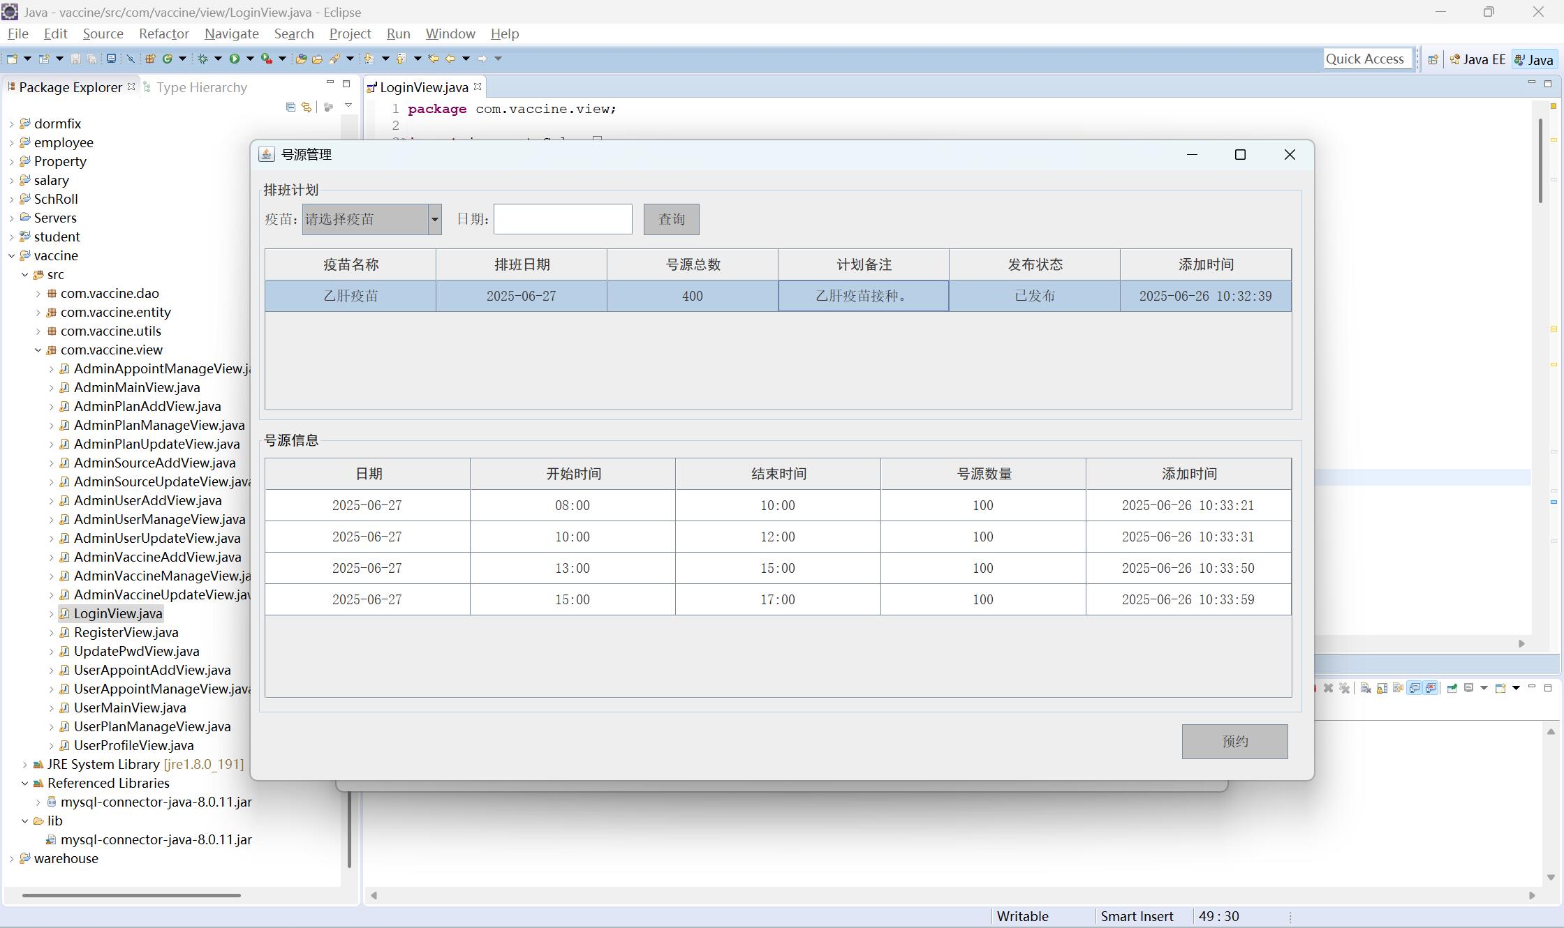The image size is (1564, 928).
Task: Click the New dropdown arrow beside New icon
Action: click(x=28, y=59)
